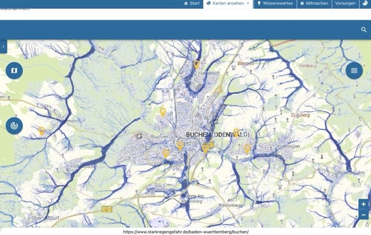Click the yellow pin near Hainstadt
371x235 pixels.
pos(197,65)
